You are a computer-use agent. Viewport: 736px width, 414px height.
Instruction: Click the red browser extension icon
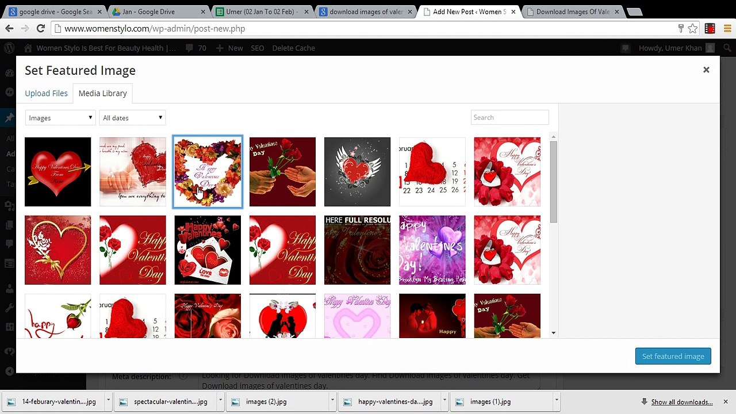[710, 28]
